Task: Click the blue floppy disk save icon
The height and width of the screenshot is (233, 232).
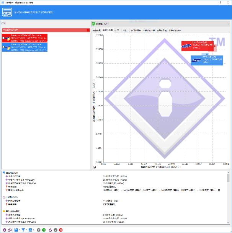Action: (16, 230)
